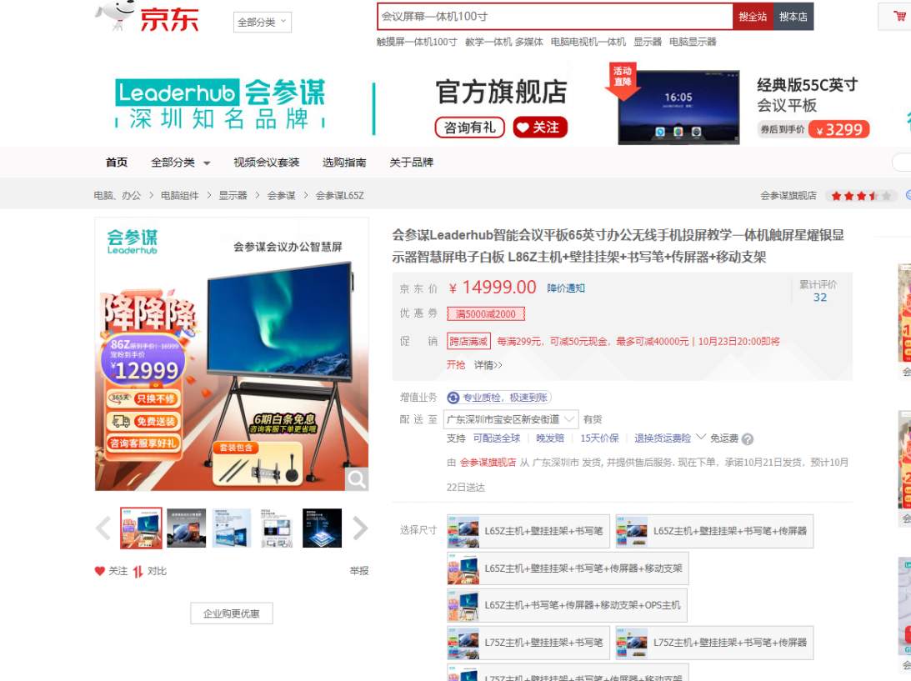Select the third product thumbnail
Screen dimensions: 911x681
(x=231, y=528)
